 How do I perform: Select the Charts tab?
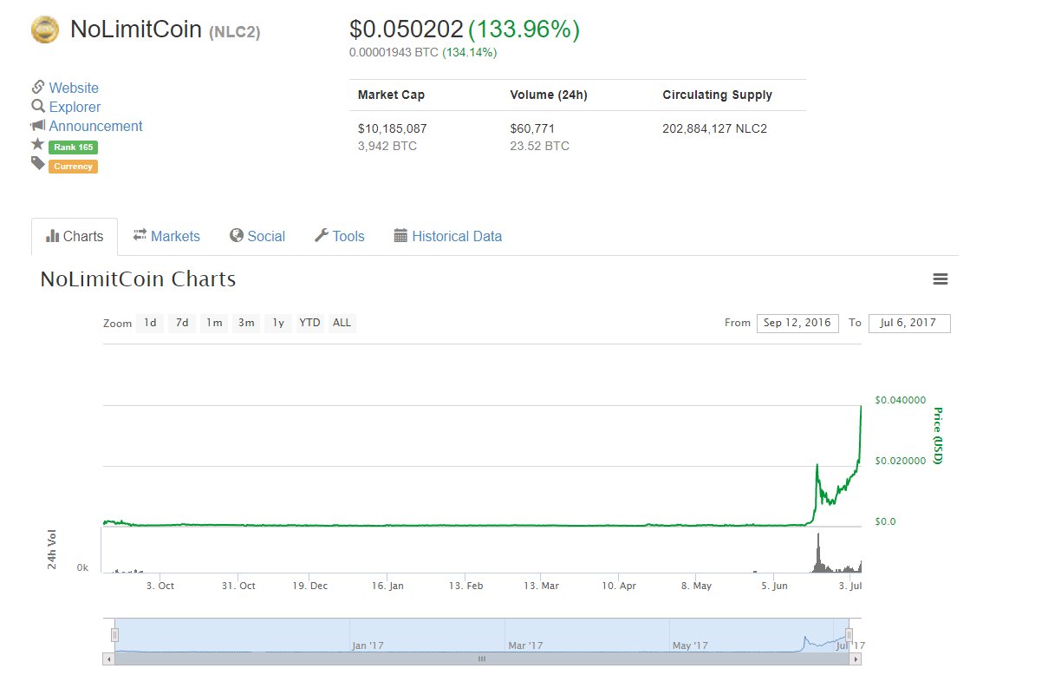[x=75, y=236]
